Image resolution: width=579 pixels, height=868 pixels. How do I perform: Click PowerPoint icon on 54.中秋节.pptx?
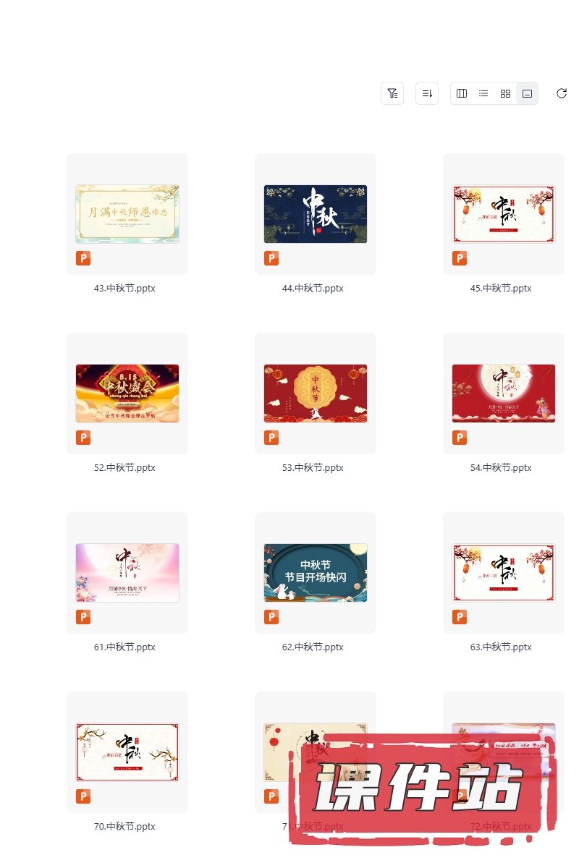click(x=460, y=438)
